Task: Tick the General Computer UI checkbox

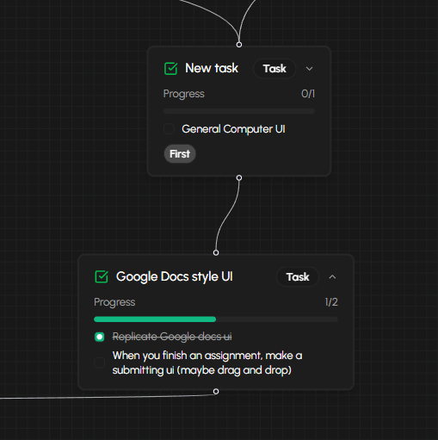Action: [169, 129]
